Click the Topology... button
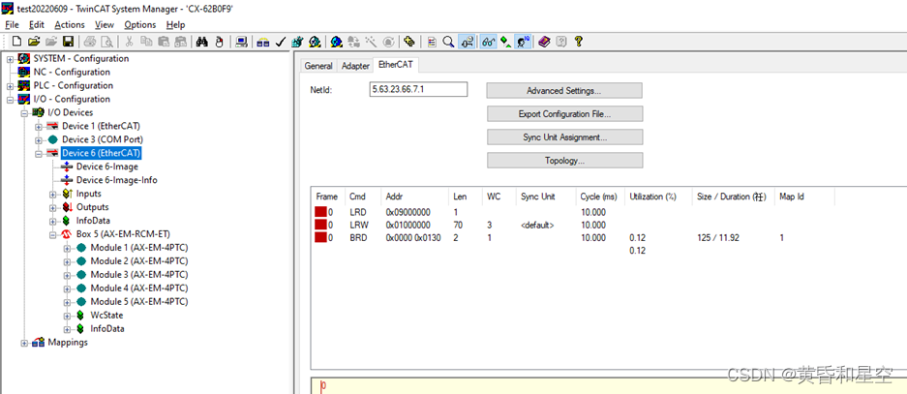 (x=564, y=161)
